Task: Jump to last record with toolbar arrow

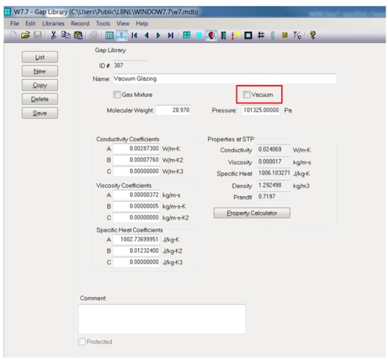Action: pos(170,35)
